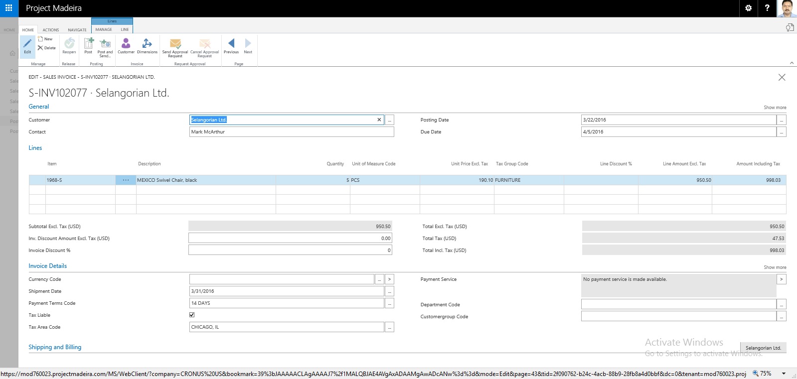This screenshot has height=379, width=797.
Task: Click the Post icon in ribbon
Action: [x=88, y=44]
